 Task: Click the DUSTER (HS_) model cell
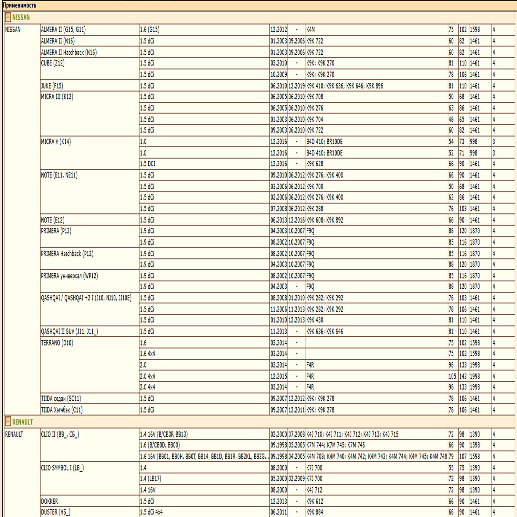point(56,512)
